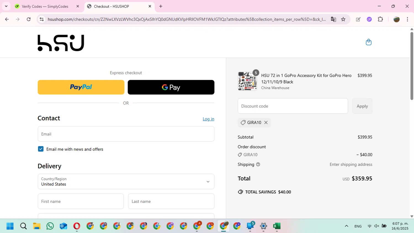Reload the checkout page
414x233 pixels.
pyautogui.click(x=29, y=19)
